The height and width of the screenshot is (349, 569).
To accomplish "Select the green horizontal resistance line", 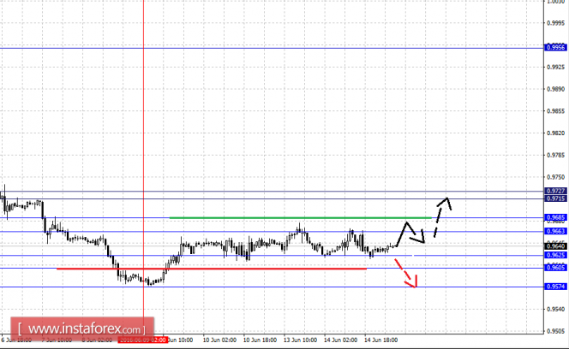I will [301, 218].
